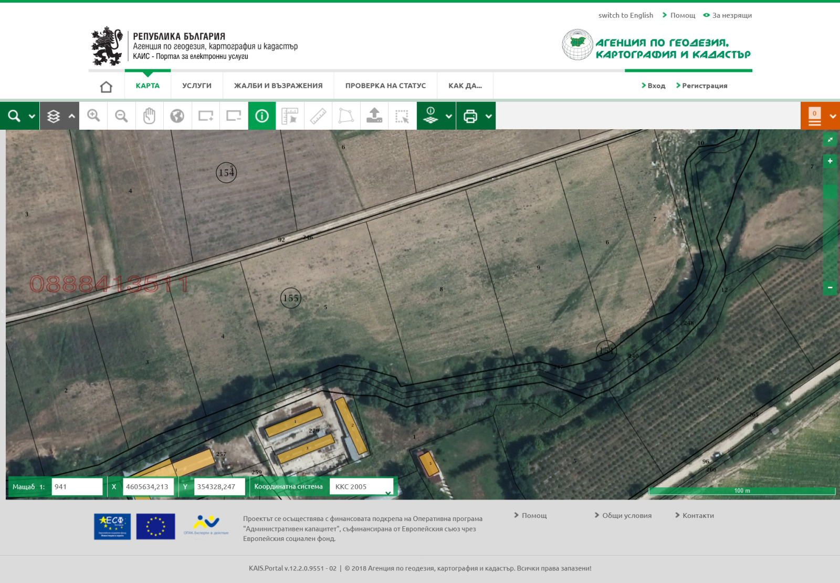Switch to the УСЛУГИ tab

[x=196, y=85]
